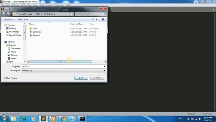The height and width of the screenshot is (122, 216).
Task: Click the refresh address button
Action: (x=72, y=14)
